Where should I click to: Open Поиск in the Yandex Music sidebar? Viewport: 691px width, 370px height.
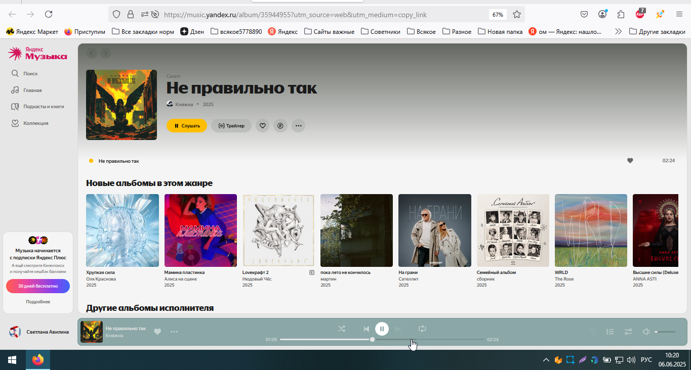tap(24, 74)
